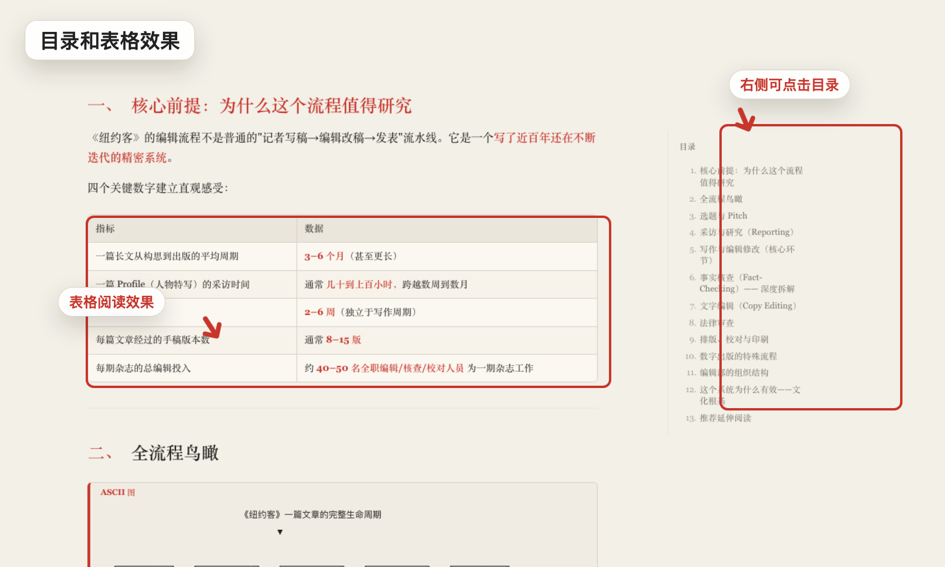945x567 pixels.
Task: Select the cell 通常 8–15 版
Action: click(x=447, y=340)
